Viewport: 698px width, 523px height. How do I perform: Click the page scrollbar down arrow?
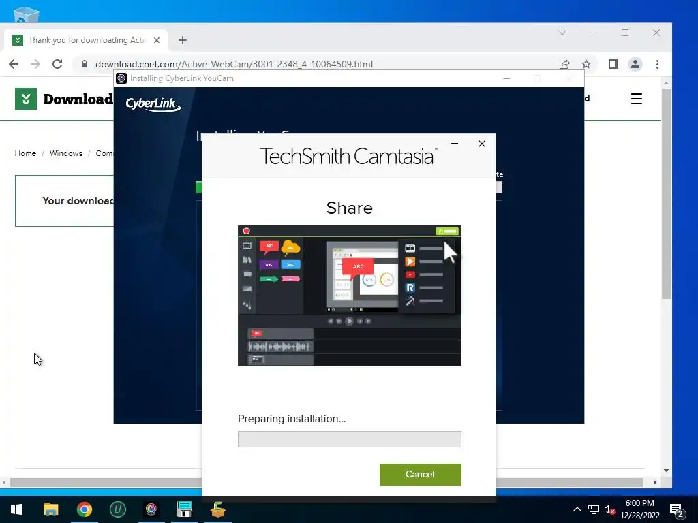[666, 471]
